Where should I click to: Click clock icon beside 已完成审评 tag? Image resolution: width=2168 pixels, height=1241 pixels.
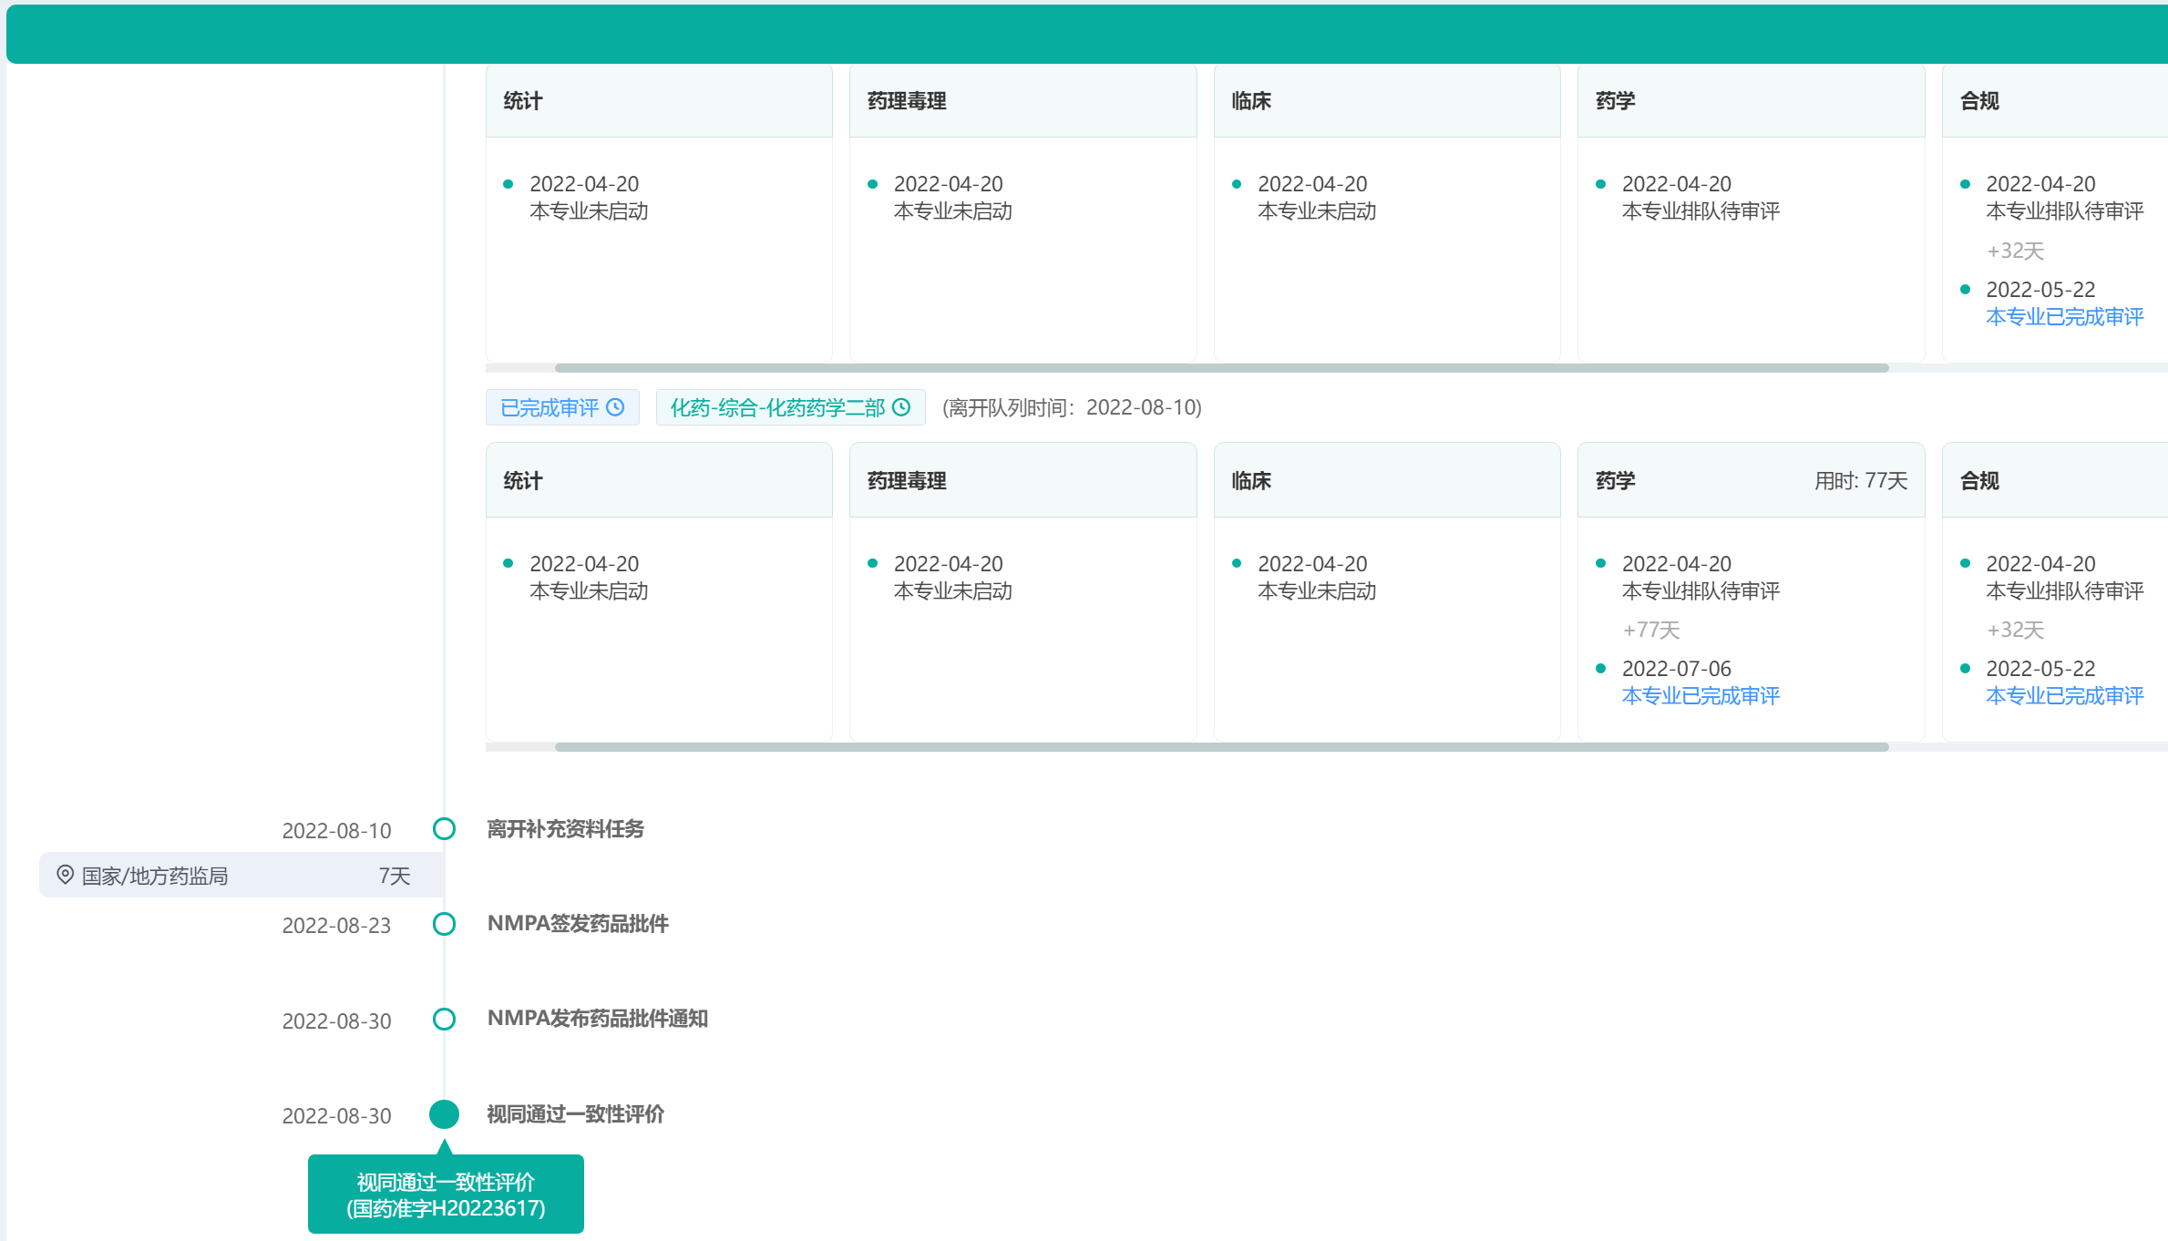tap(616, 407)
